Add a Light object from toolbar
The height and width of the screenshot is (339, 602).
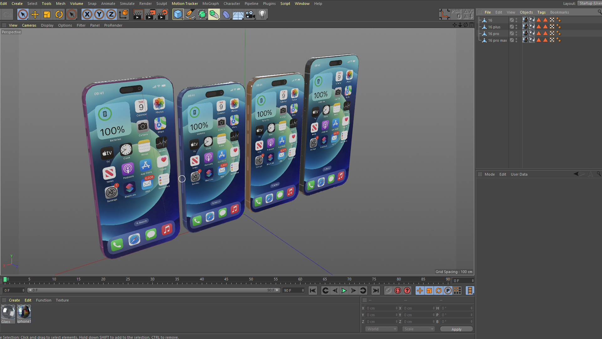(262, 14)
